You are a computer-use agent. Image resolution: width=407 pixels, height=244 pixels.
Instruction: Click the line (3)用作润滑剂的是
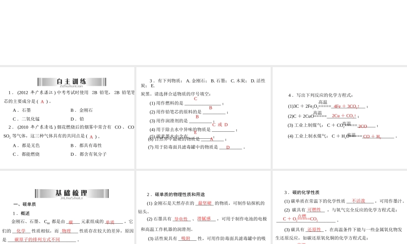pos(182,121)
